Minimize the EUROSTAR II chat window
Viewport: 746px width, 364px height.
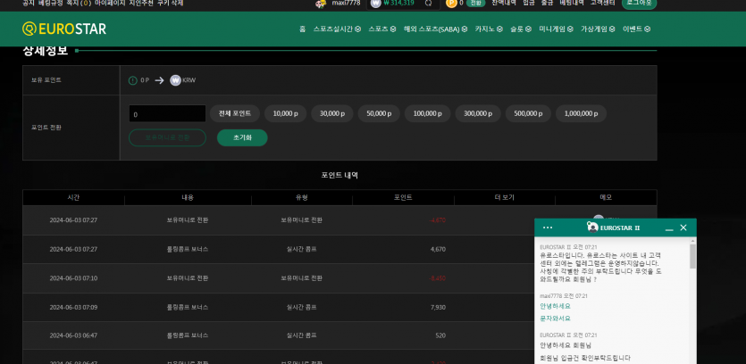point(669,228)
